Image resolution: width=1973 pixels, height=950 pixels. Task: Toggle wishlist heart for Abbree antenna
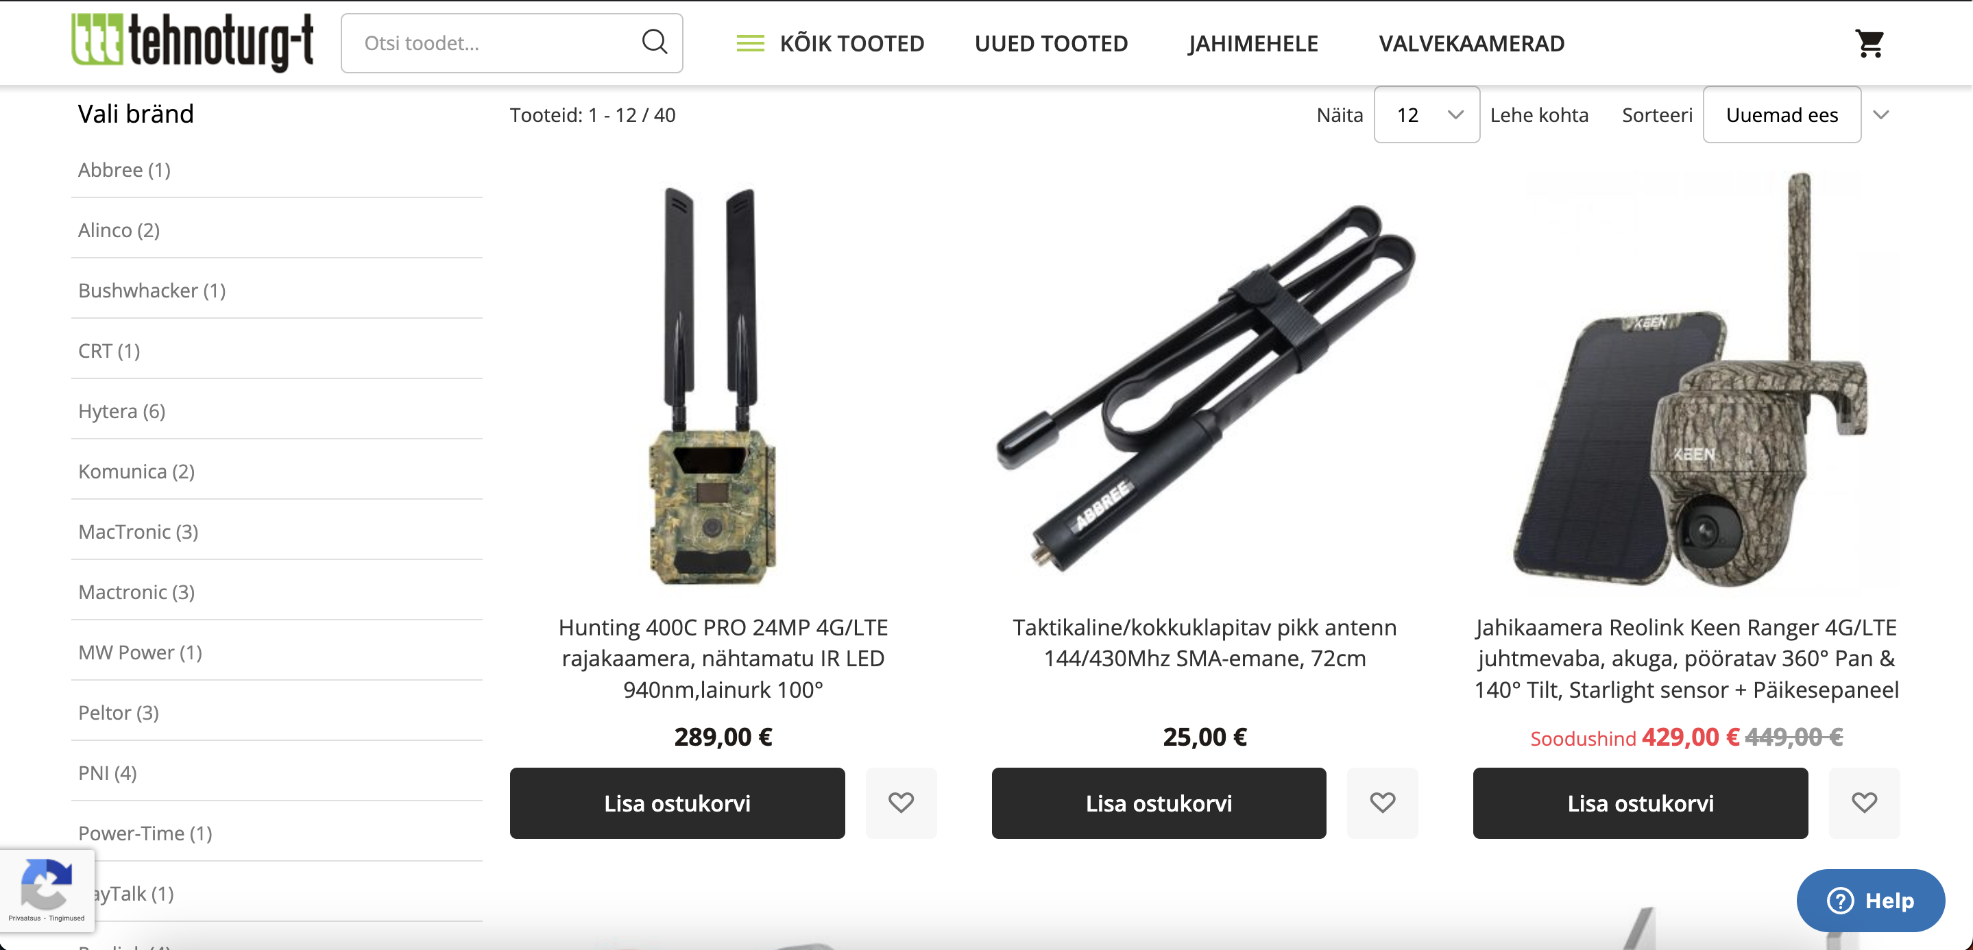tap(1381, 802)
